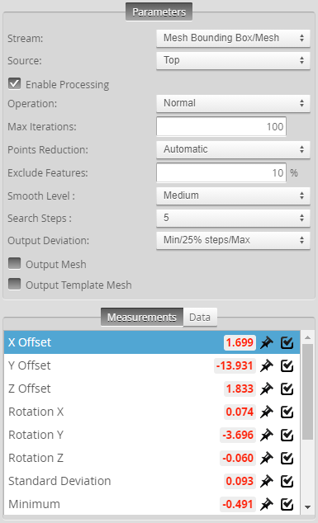Pin the Y Offset measurement
The width and height of the screenshot is (318, 523).
[x=267, y=366]
